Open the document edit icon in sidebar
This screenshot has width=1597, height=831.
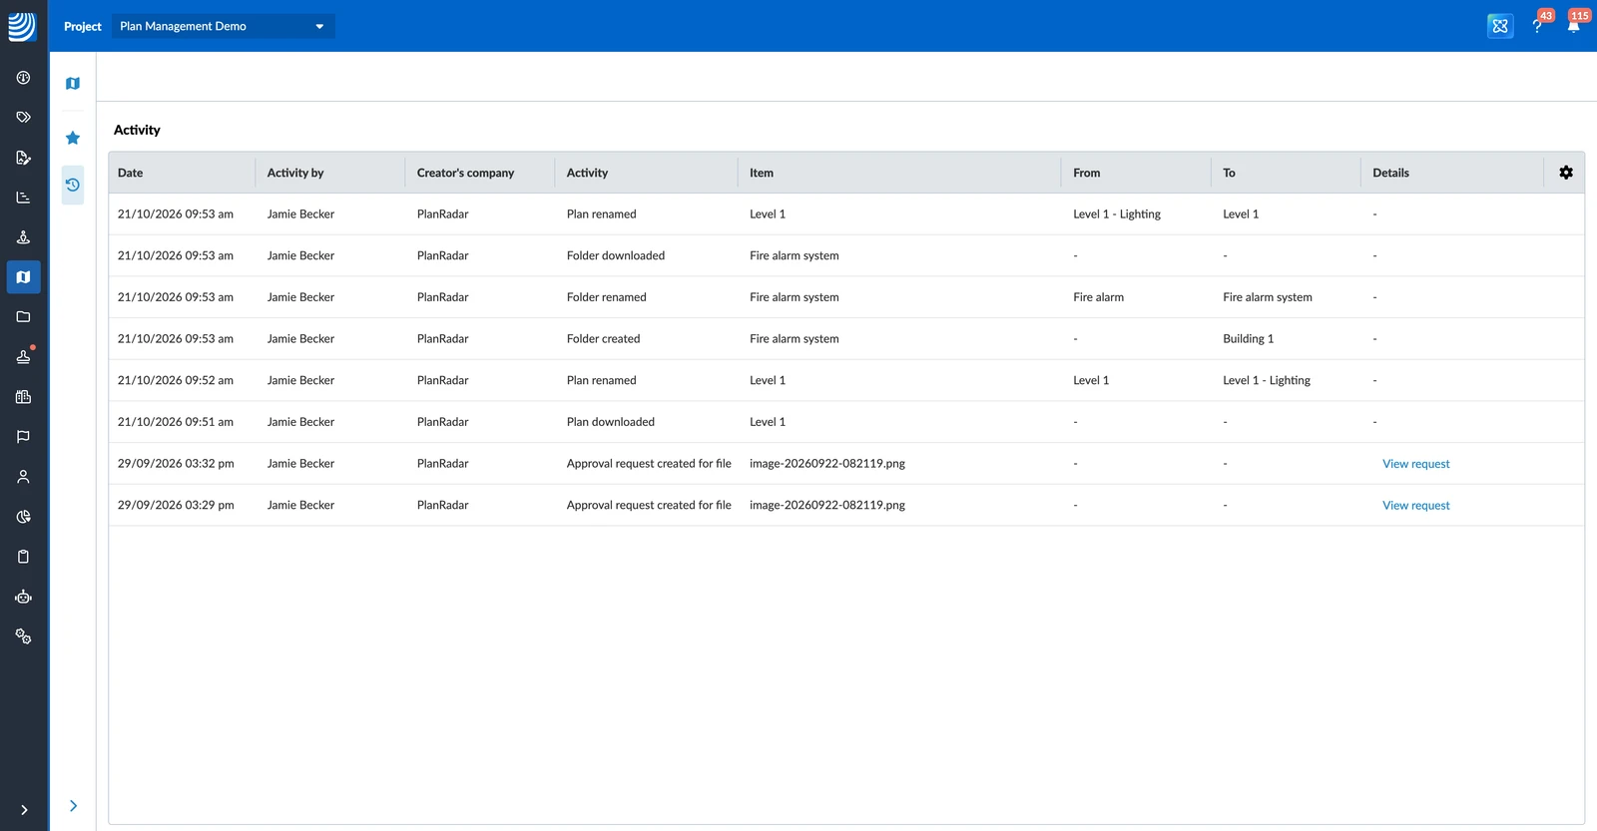pos(23,158)
